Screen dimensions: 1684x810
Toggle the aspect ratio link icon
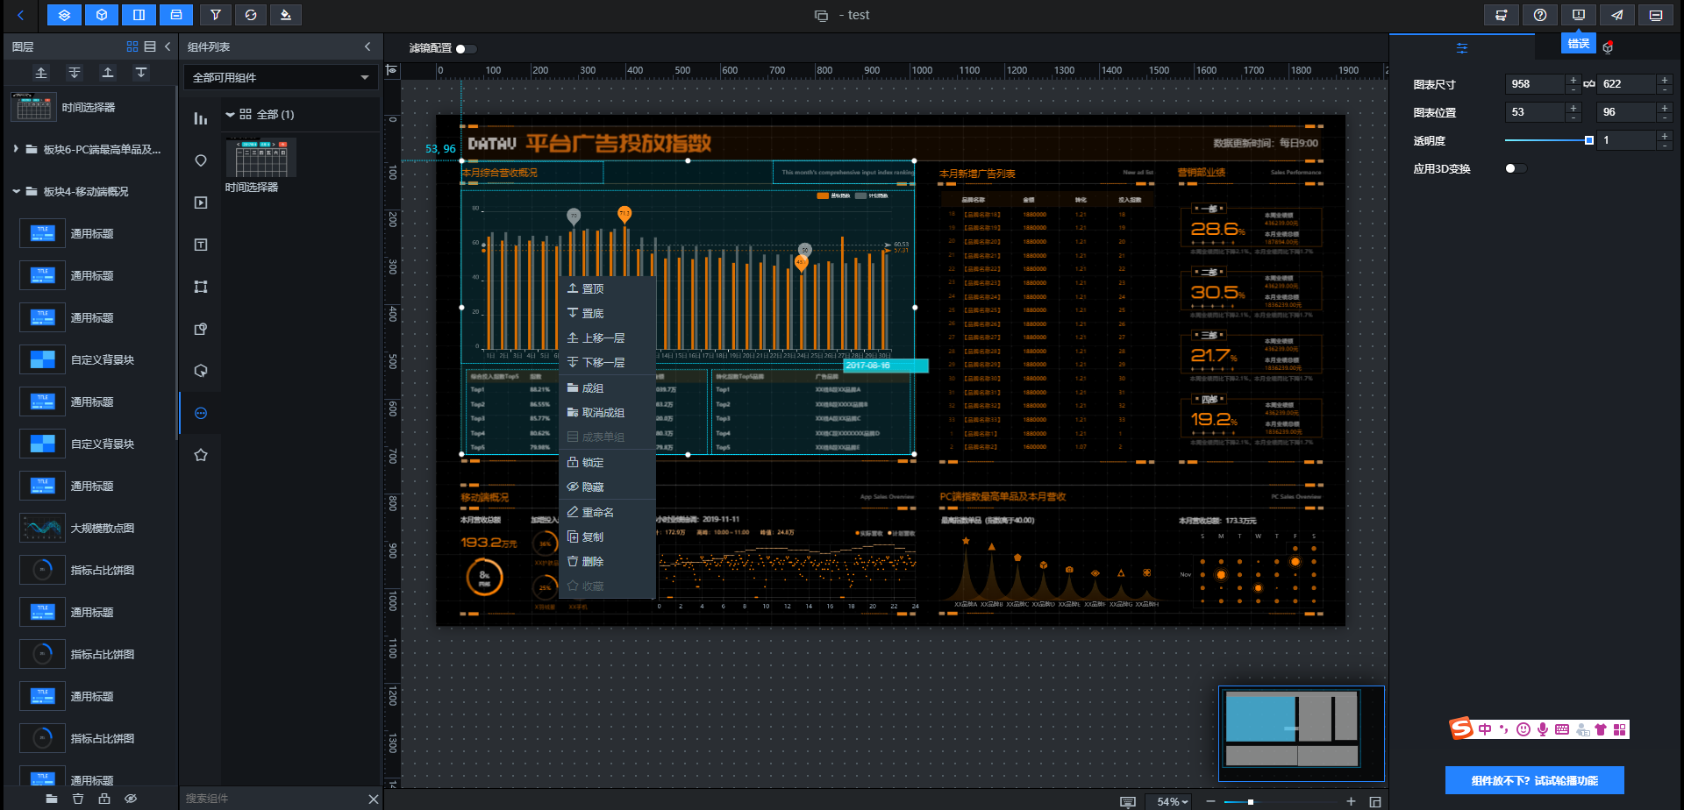tap(1588, 84)
